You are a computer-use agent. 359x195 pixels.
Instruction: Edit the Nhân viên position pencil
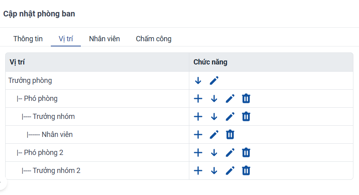click(x=214, y=135)
